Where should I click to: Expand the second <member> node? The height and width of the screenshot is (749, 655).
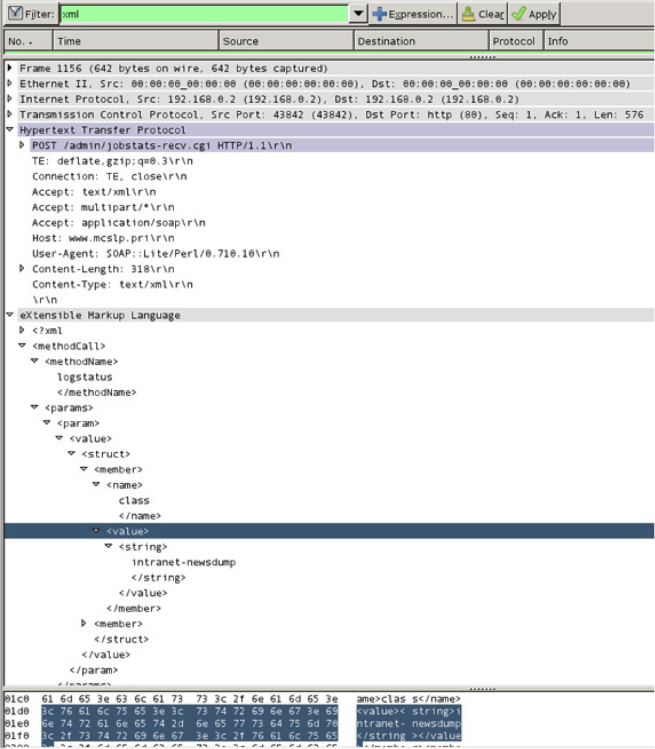(84, 624)
